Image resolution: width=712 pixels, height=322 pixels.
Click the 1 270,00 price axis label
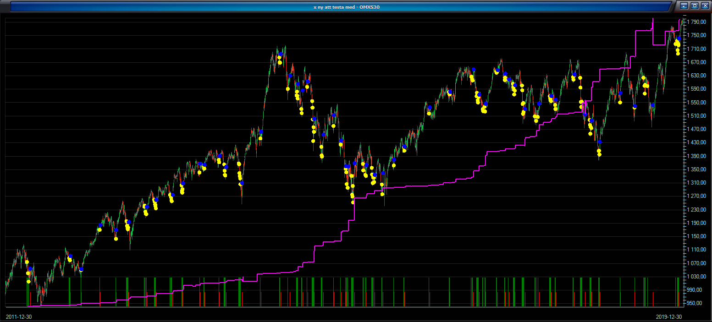(x=698, y=196)
